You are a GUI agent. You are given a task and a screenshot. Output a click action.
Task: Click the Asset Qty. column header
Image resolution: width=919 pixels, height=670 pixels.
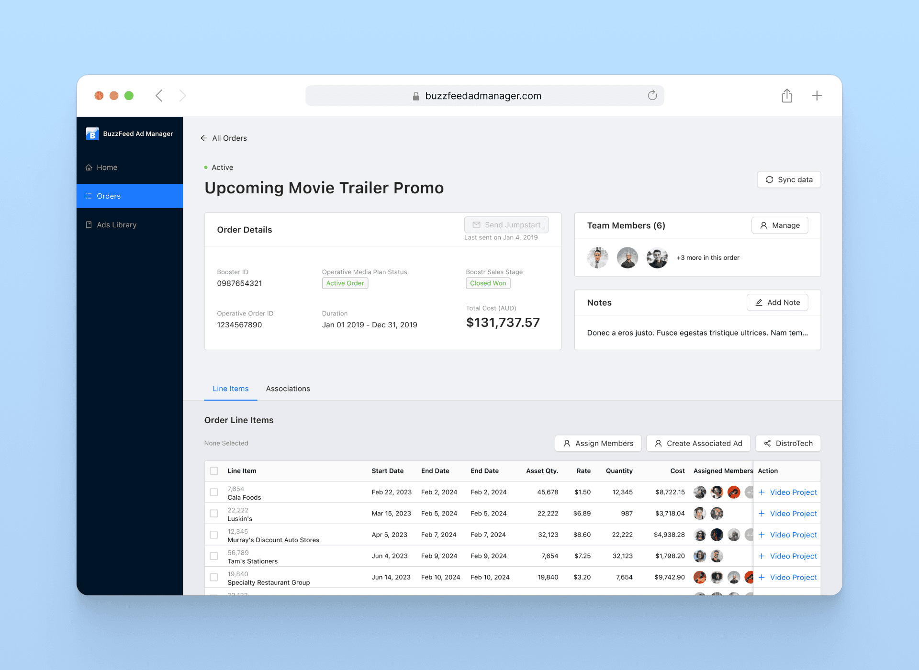pyautogui.click(x=542, y=471)
